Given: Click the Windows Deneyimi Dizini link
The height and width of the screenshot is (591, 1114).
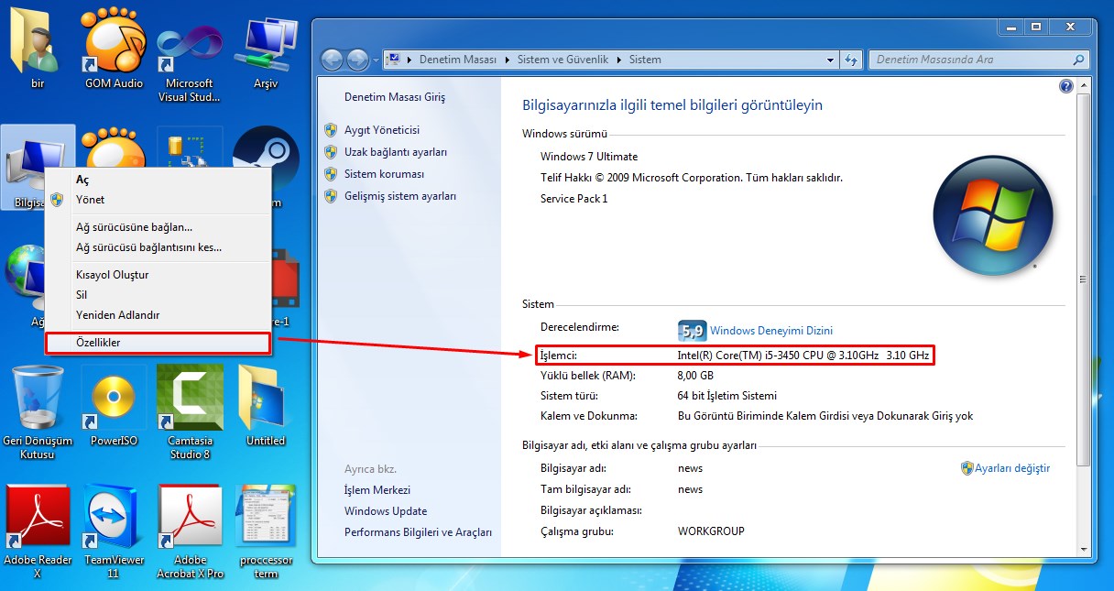Looking at the screenshot, I should (770, 331).
